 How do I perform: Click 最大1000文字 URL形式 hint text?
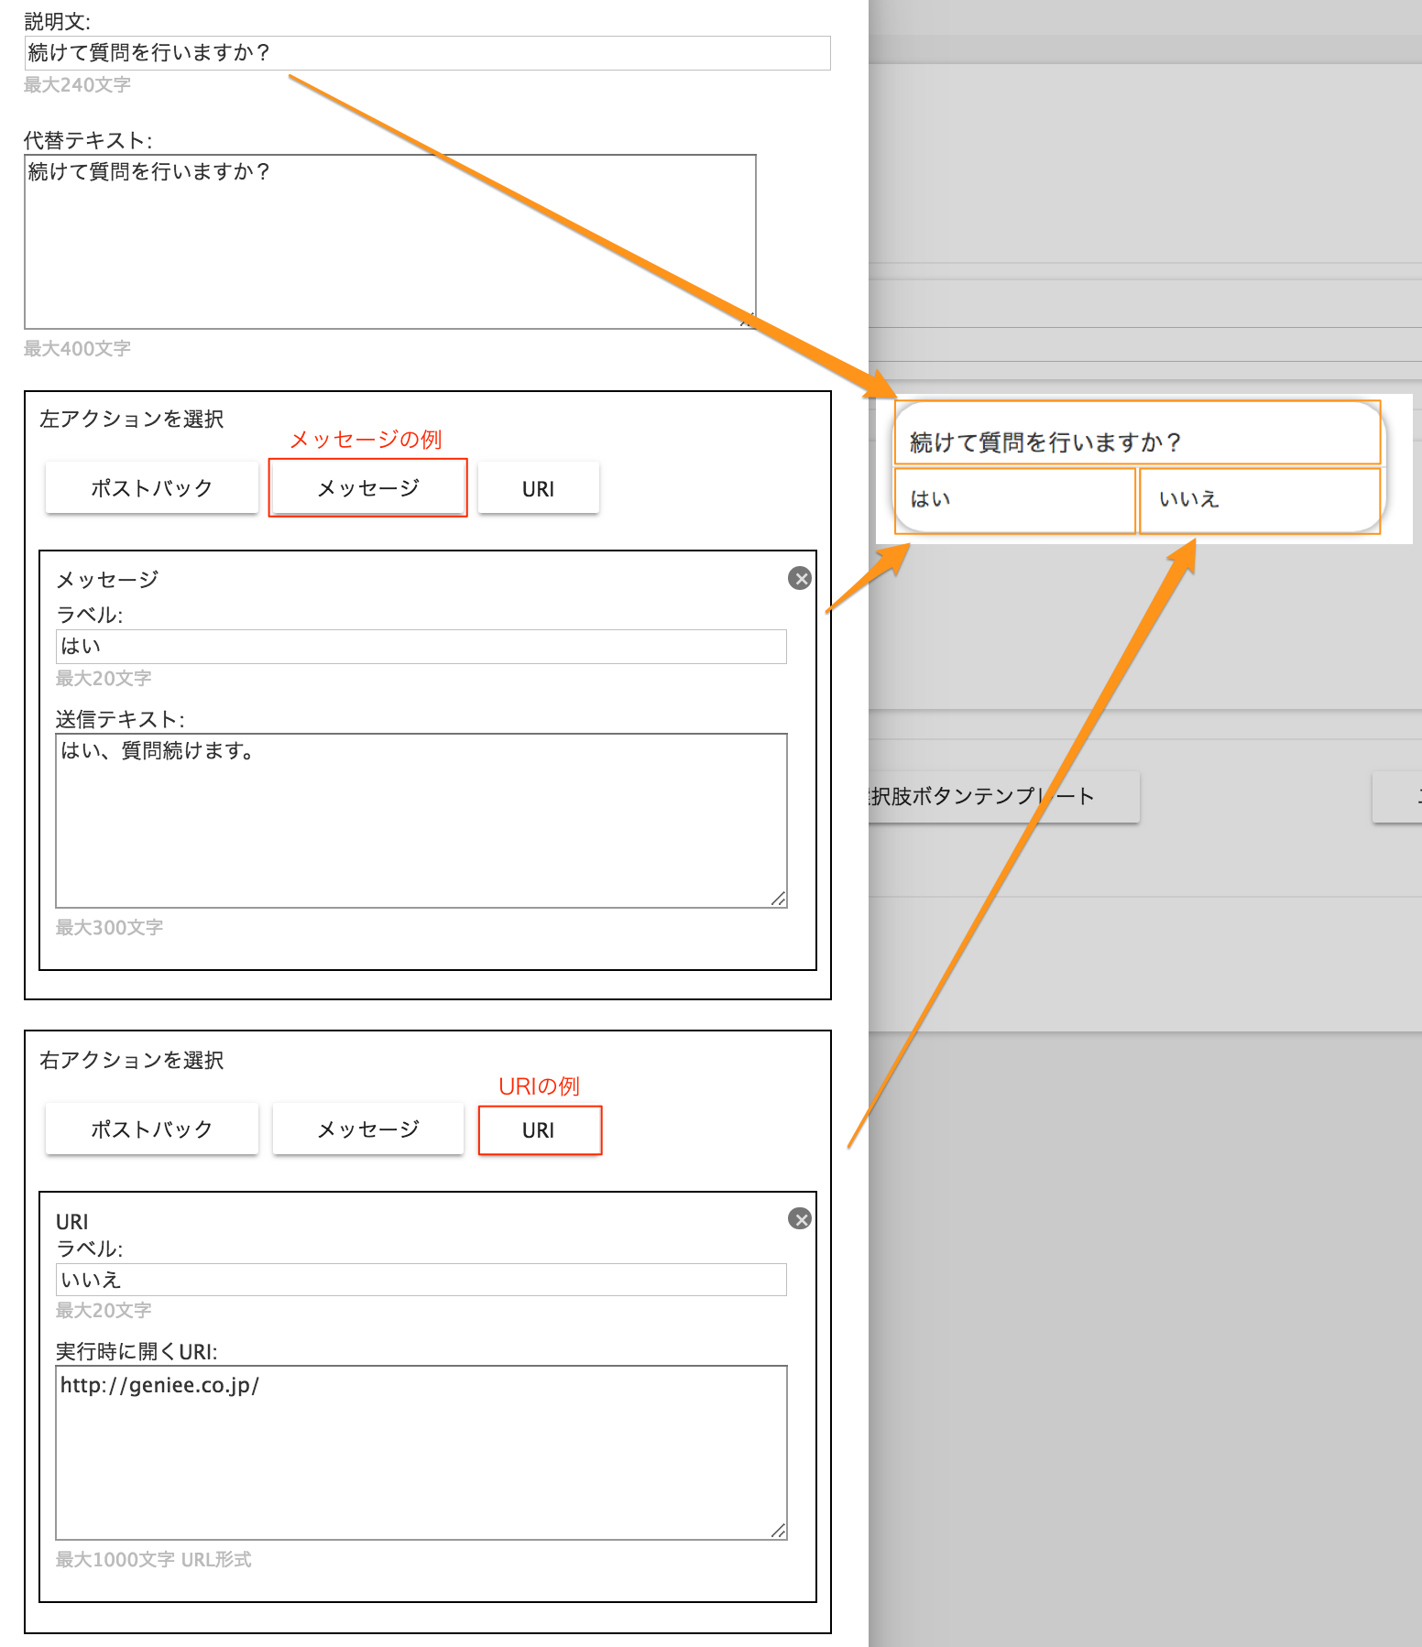tap(153, 1560)
